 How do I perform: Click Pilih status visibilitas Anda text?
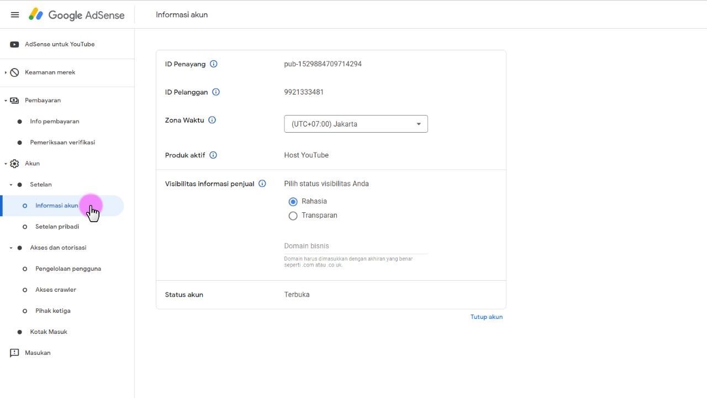(326, 184)
